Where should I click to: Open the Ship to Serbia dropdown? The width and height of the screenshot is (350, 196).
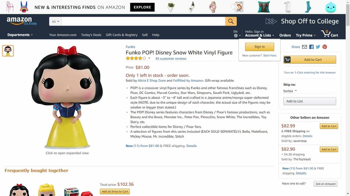(x=290, y=91)
